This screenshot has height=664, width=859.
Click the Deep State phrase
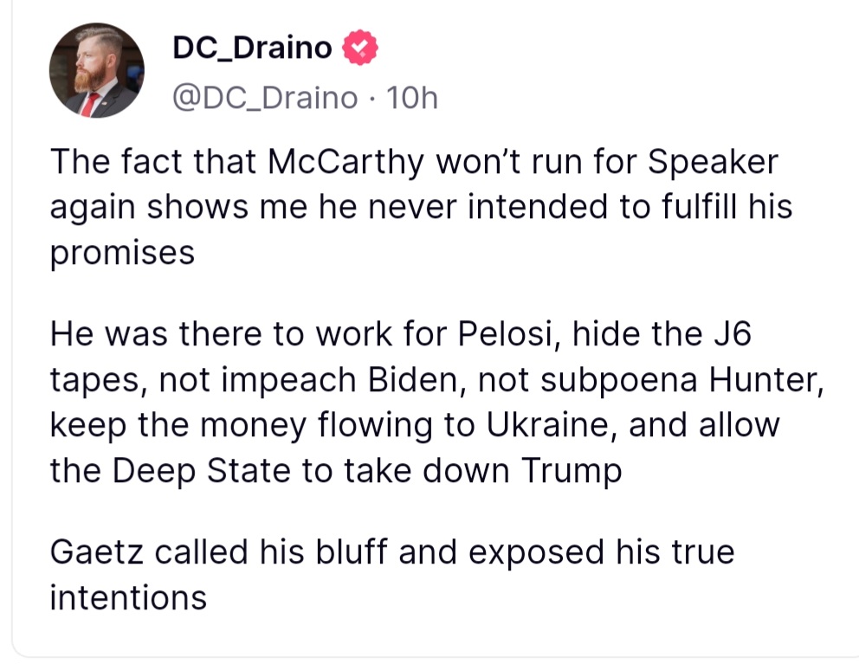click(201, 471)
